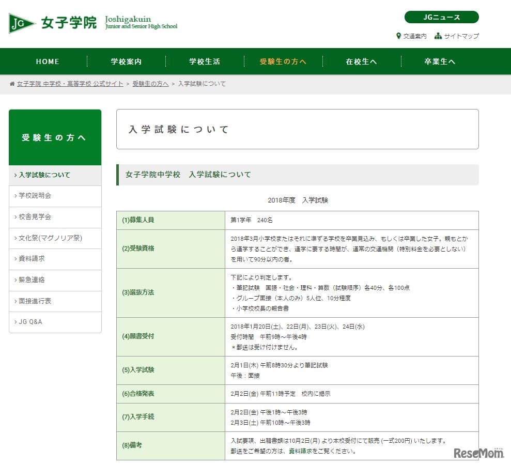Select HOME in the navigation bar
The width and height of the screenshot is (511, 465).
pyautogui.click(x=47, y=61)
